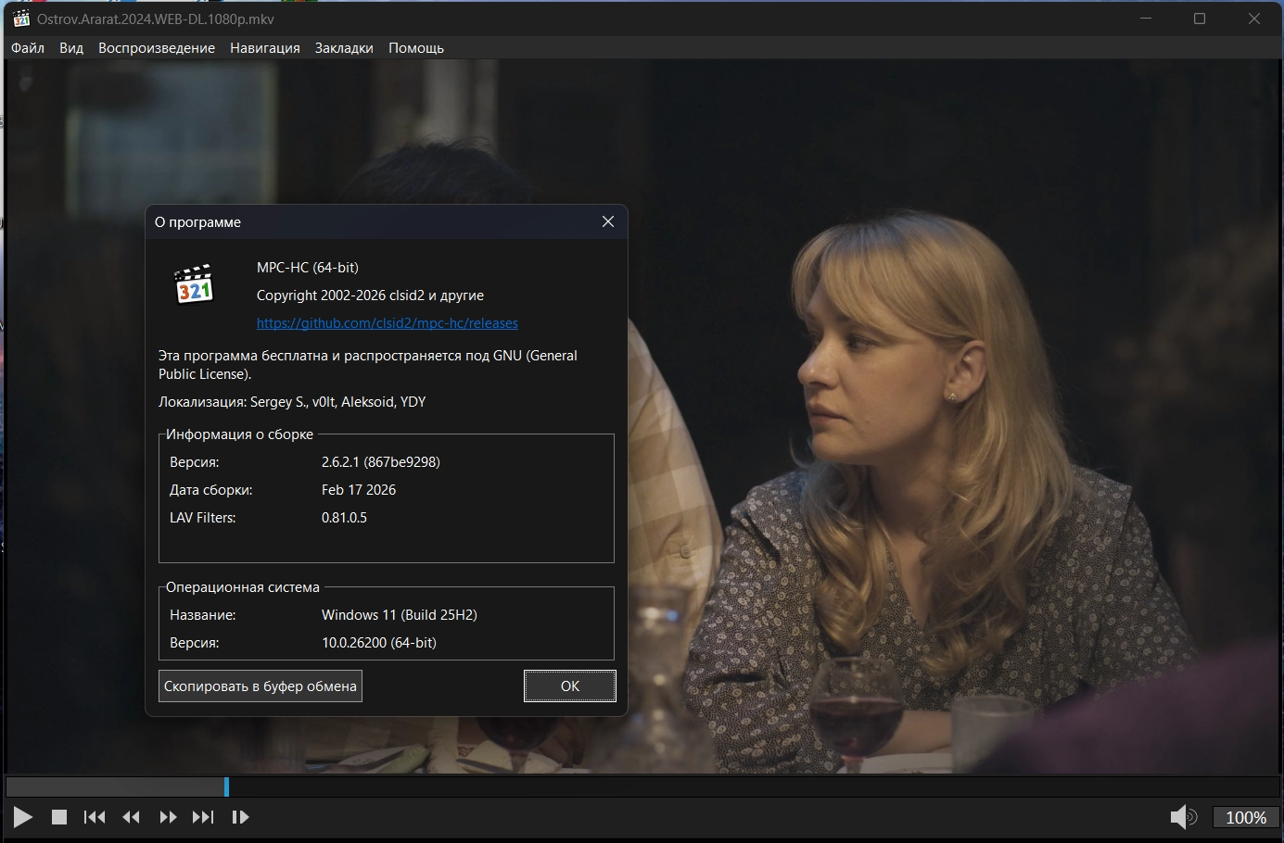Open the Файл menu
The image size is (1284, 843).
(x=28, y=48)
